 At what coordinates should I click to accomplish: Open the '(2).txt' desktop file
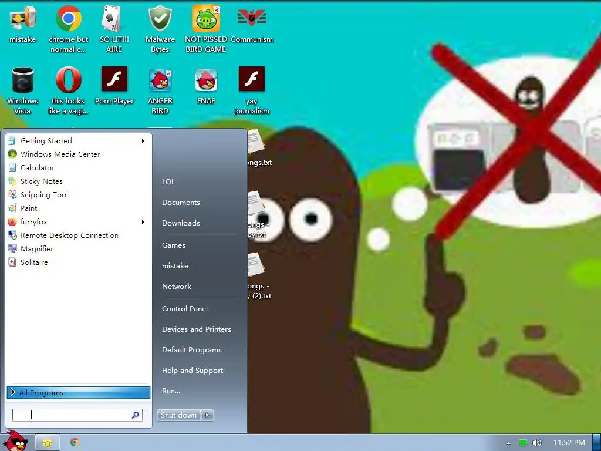click(259, 276)
